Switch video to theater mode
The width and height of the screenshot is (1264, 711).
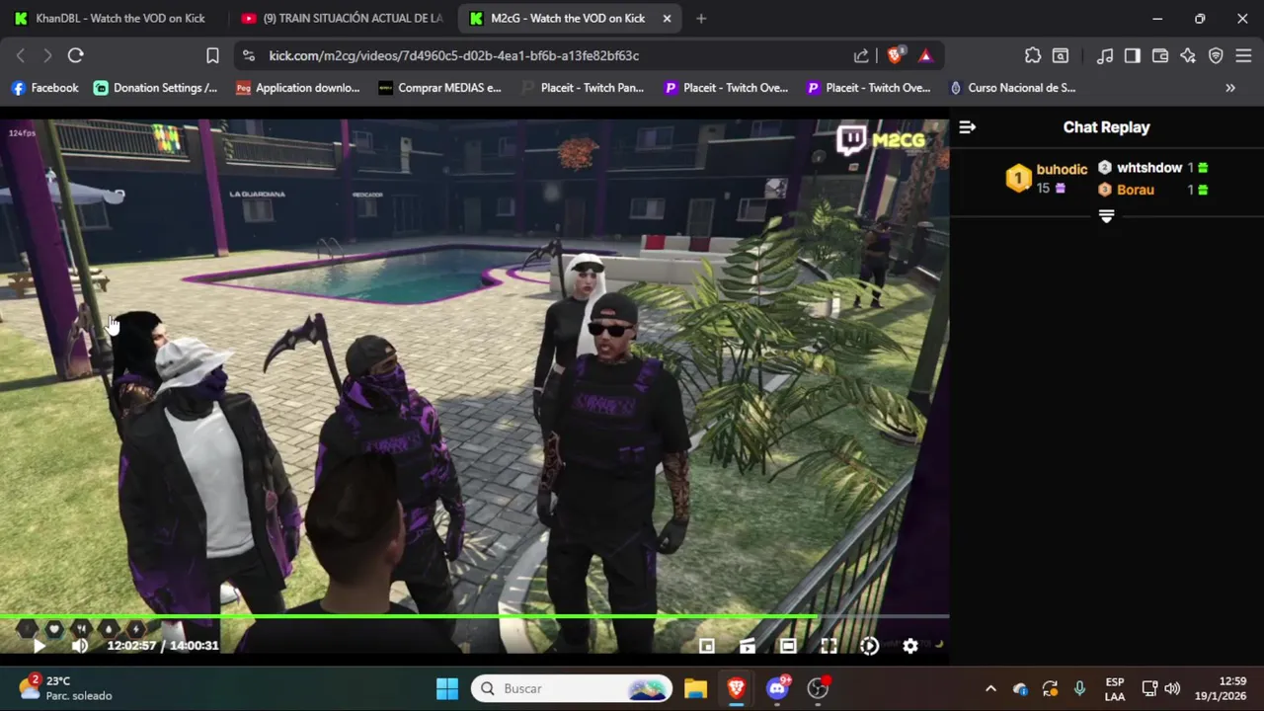788,646
